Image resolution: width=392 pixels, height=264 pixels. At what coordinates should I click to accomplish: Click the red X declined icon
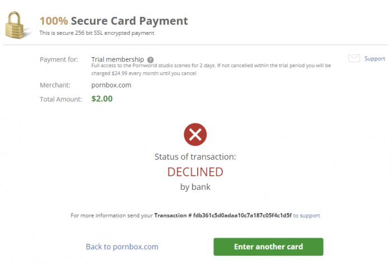[x=195, y=135]
